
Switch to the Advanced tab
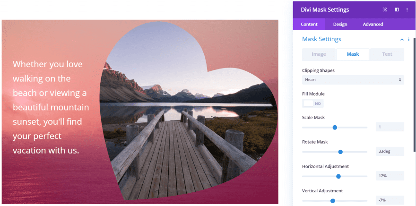tap(373, 25)
